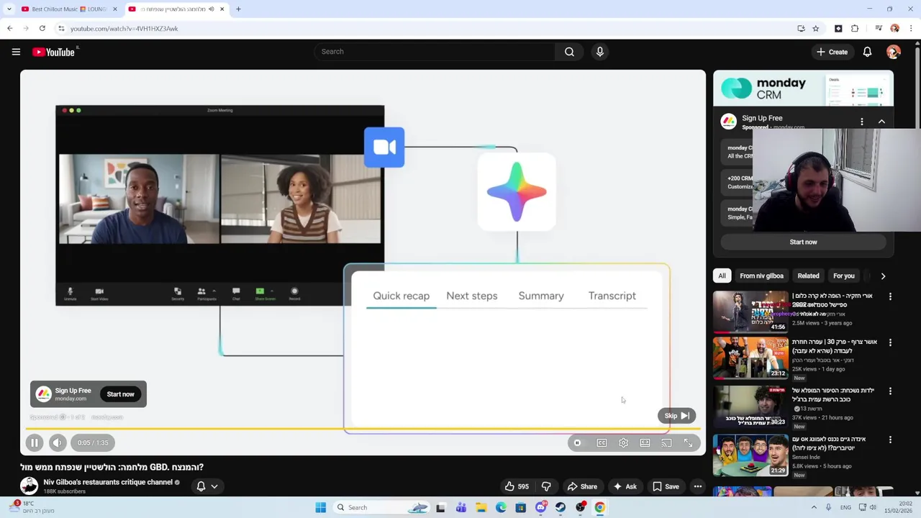This screenshot has height=518, width=921.
Task: Click the YouTube search input field
Action: pyautogui.click(x=435, y=52)
